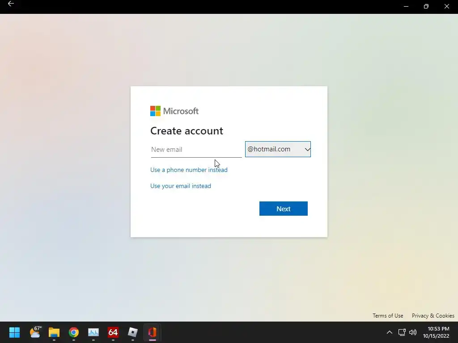Open the weather widget showing 67°
The height and width of the screenshot is (343, 458).
[x=35, y=332]
